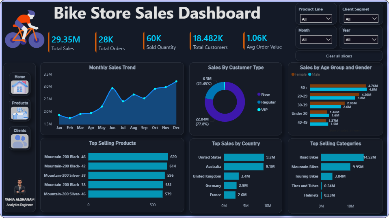Select the Road Bikes category bar
389x218 pixels.
click(x=342, y=157)
